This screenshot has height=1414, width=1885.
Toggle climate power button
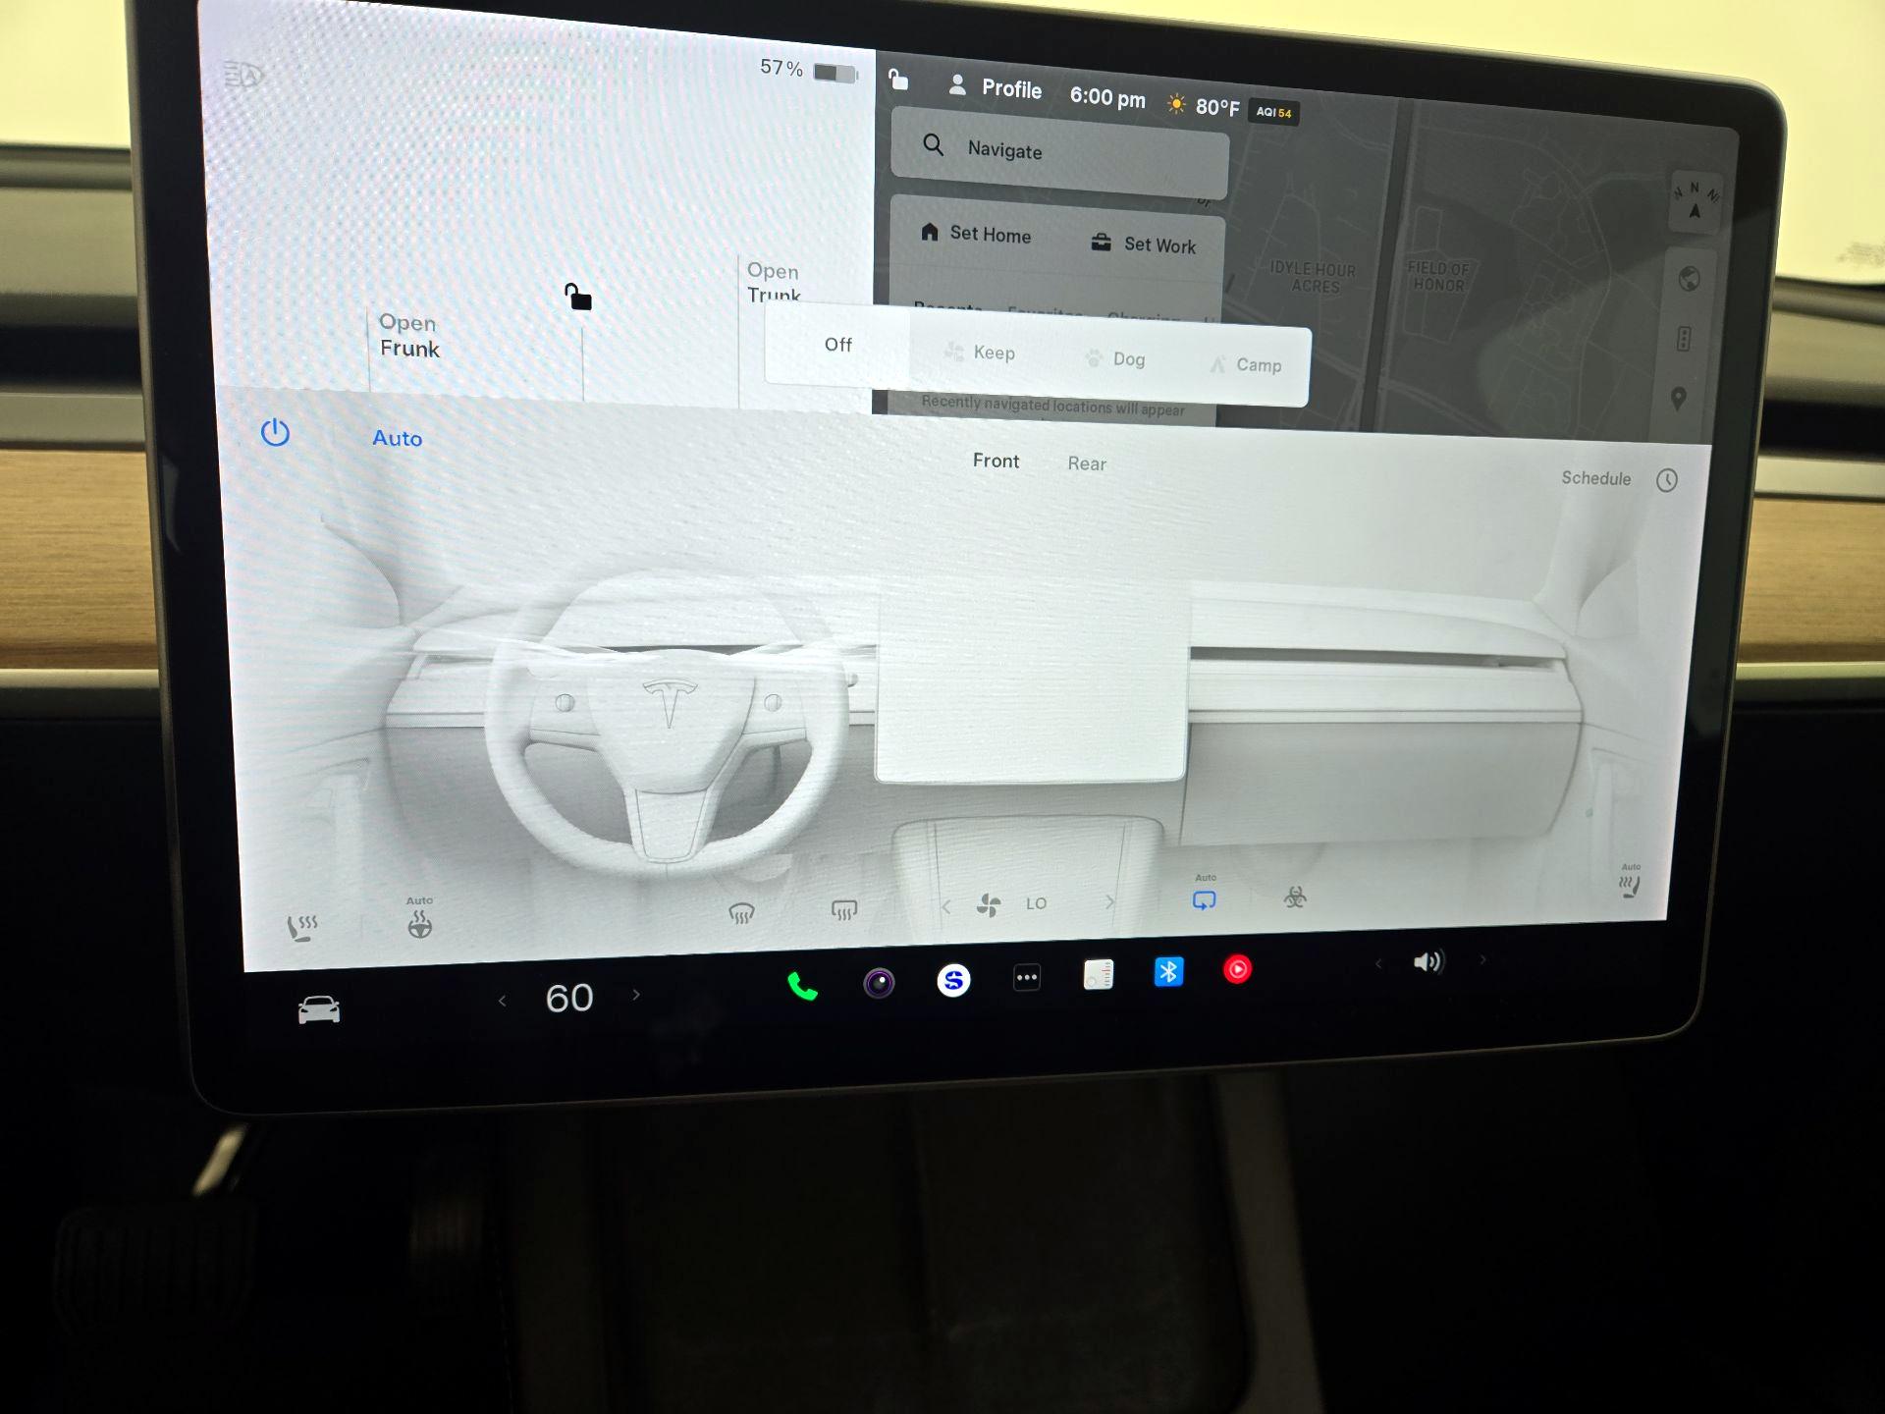pos(275,433)
